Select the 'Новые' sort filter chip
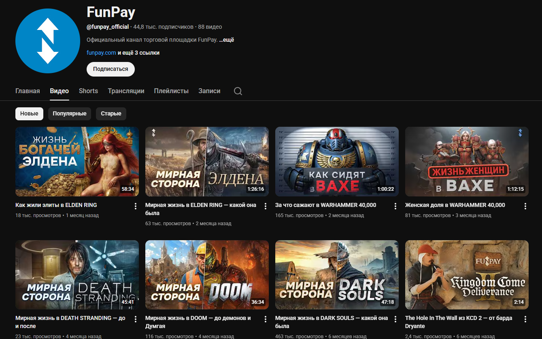The width and height of the screenshot is (542, 339). (29, 114)
